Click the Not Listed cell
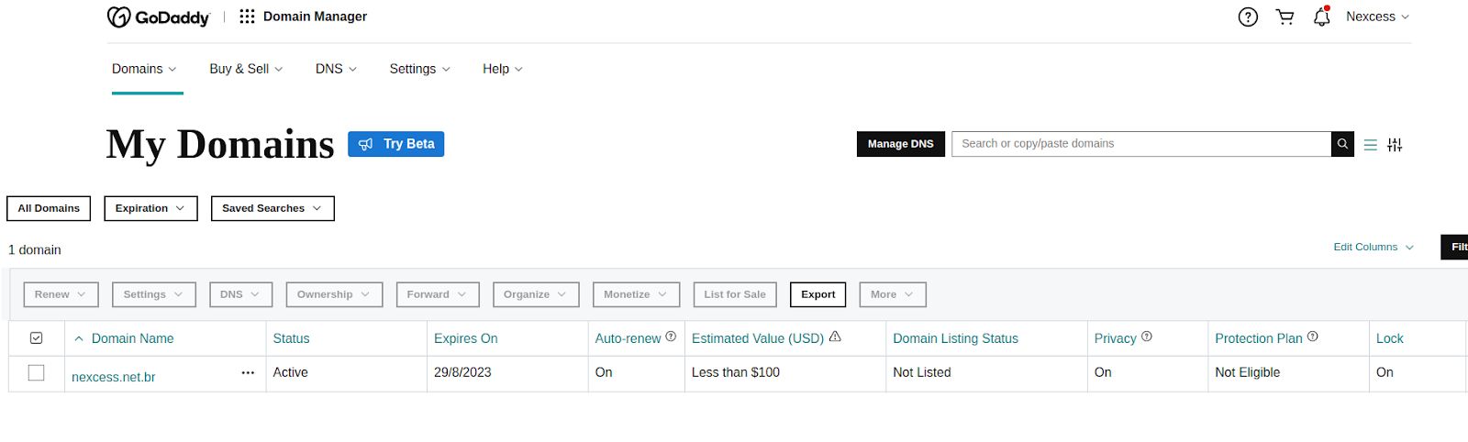This screenshot has height=442, width=1468. (x=922, y=372)
